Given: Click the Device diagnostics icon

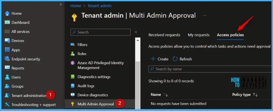Looking at the screenshot, I should 73,95.
